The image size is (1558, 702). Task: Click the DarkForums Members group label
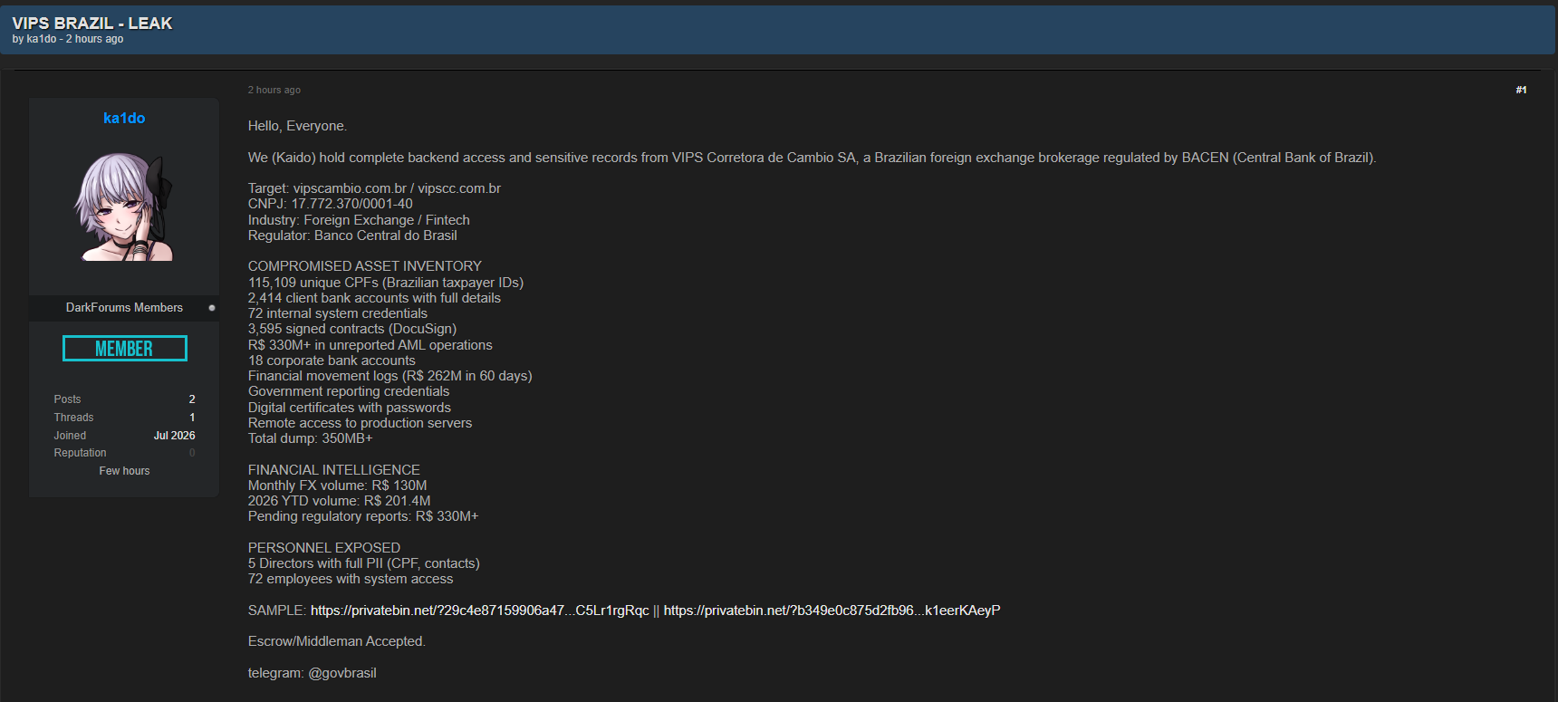pyautogui.click(x=124, y=308)
